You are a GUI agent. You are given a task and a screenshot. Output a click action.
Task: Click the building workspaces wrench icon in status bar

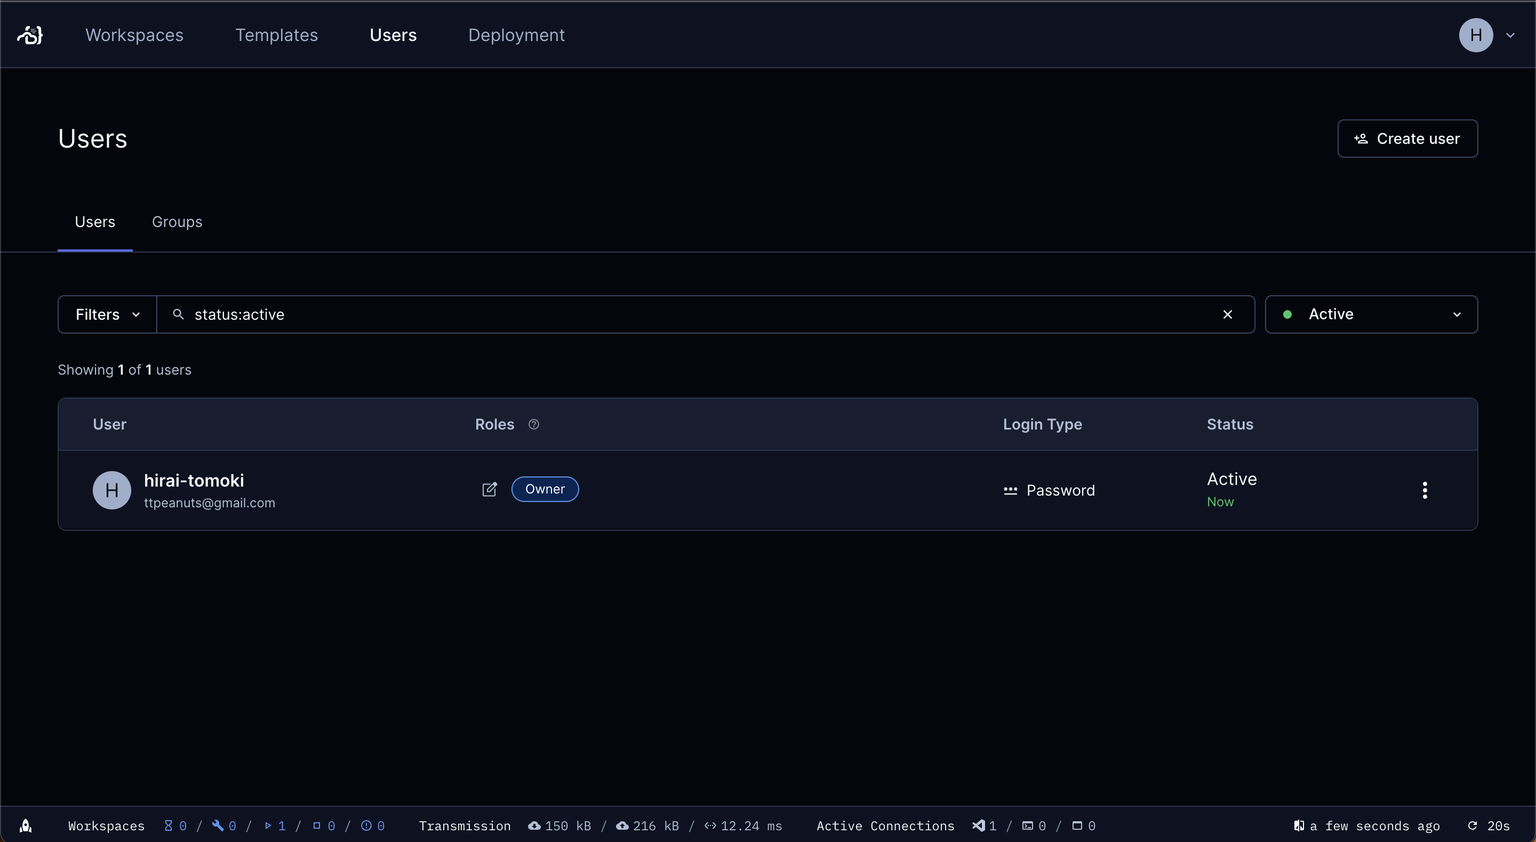tap(218, 825)
